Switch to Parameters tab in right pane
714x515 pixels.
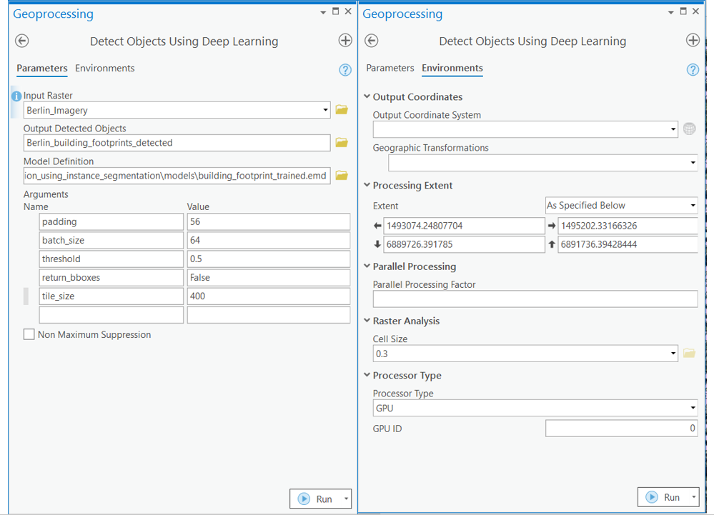pos(390,68)
